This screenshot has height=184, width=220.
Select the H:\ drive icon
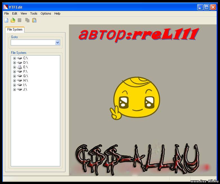[20, 80]
